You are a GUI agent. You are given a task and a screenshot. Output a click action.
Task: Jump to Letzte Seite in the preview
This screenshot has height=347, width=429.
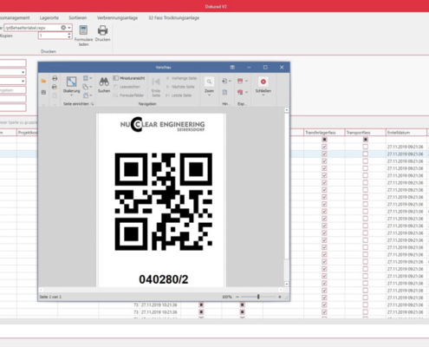coord(179,95)
